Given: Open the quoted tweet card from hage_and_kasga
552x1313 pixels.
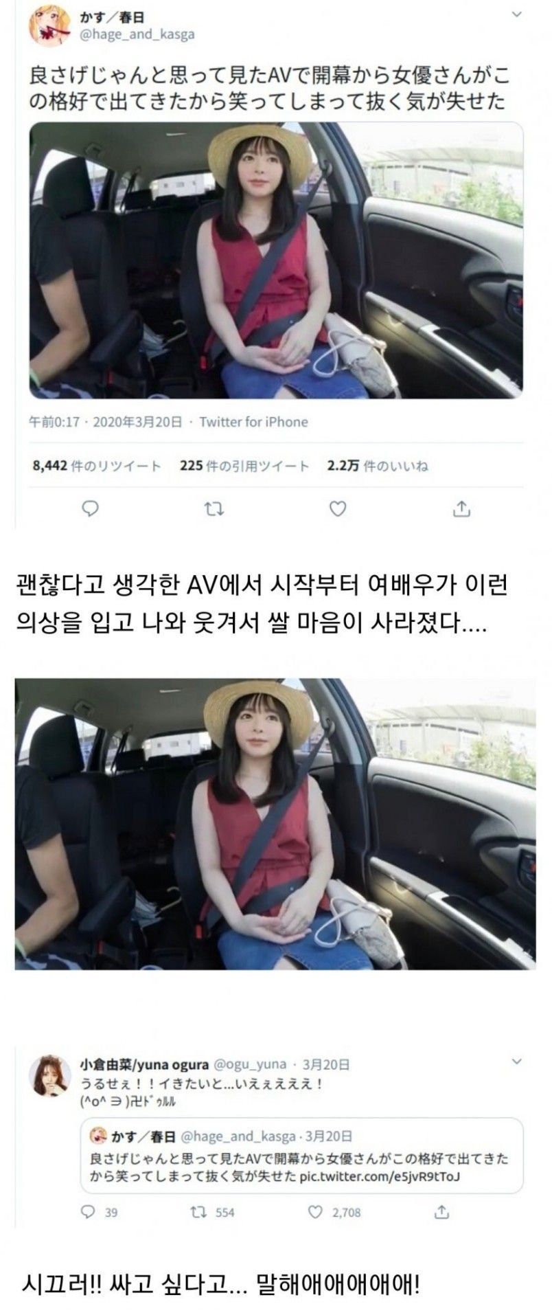Looking at the screenshot, I should coord(302,1156).
